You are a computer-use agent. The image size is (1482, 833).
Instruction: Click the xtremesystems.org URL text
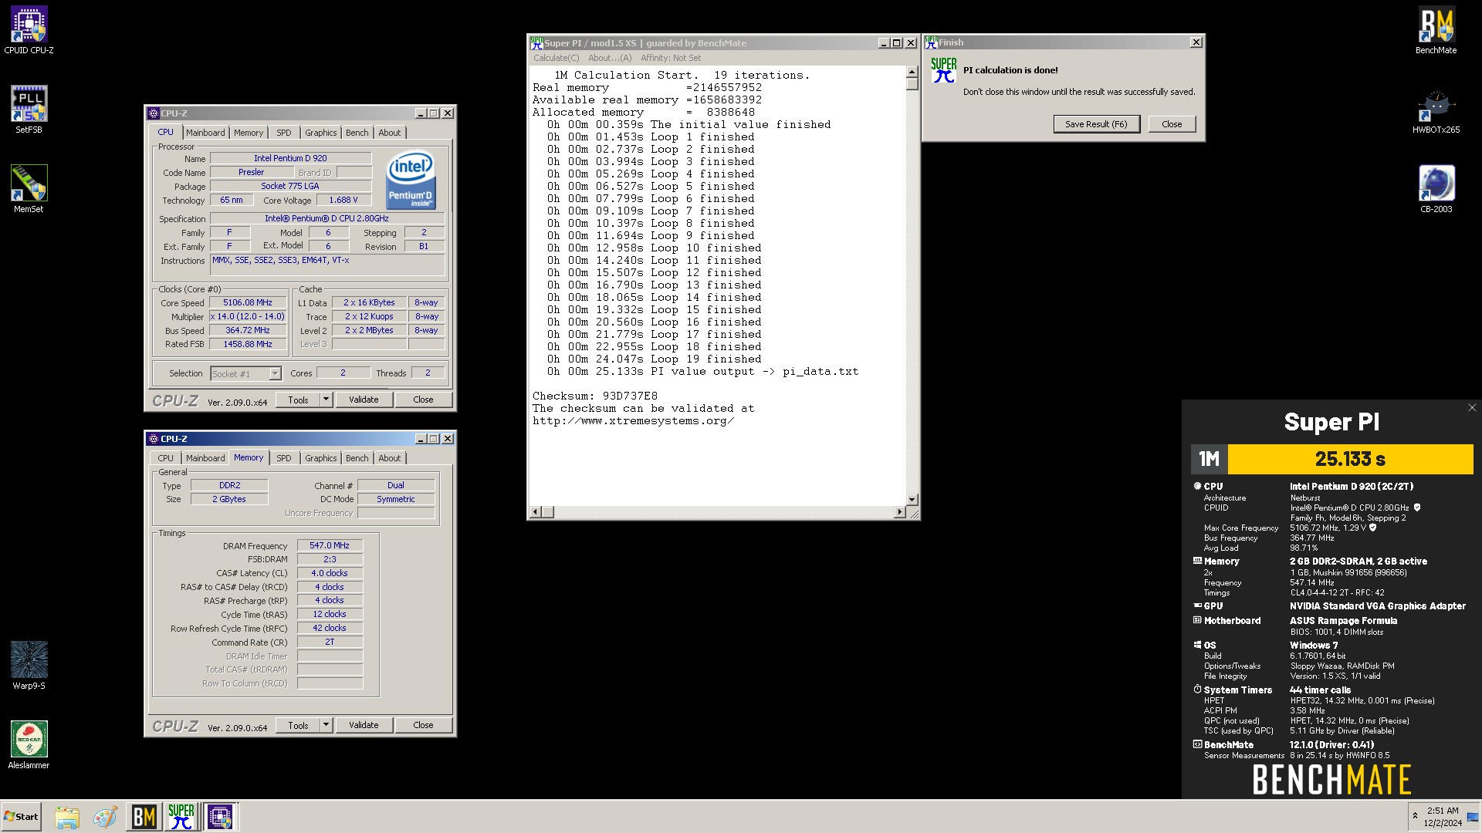[x=633, y=421]
